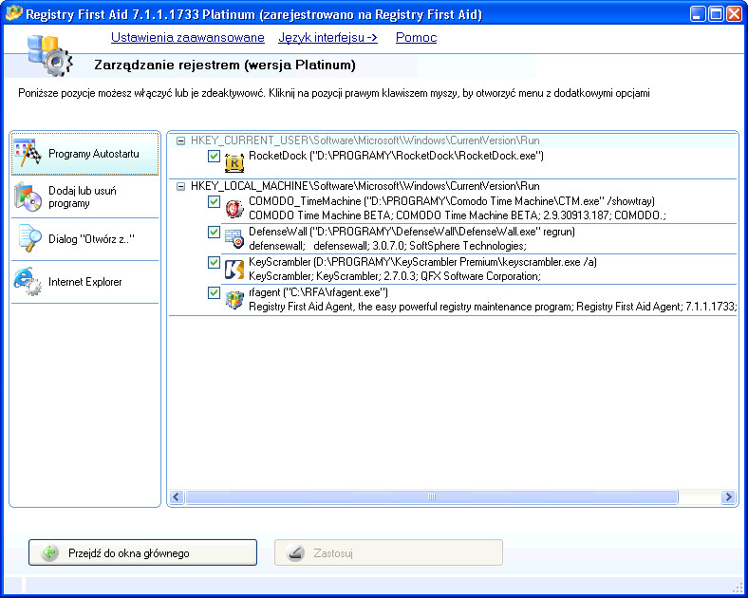Viewport: 748px width, 598px height.
Task: Click the horizontal scrollbar thumb
Action: [x=432, y=496]
